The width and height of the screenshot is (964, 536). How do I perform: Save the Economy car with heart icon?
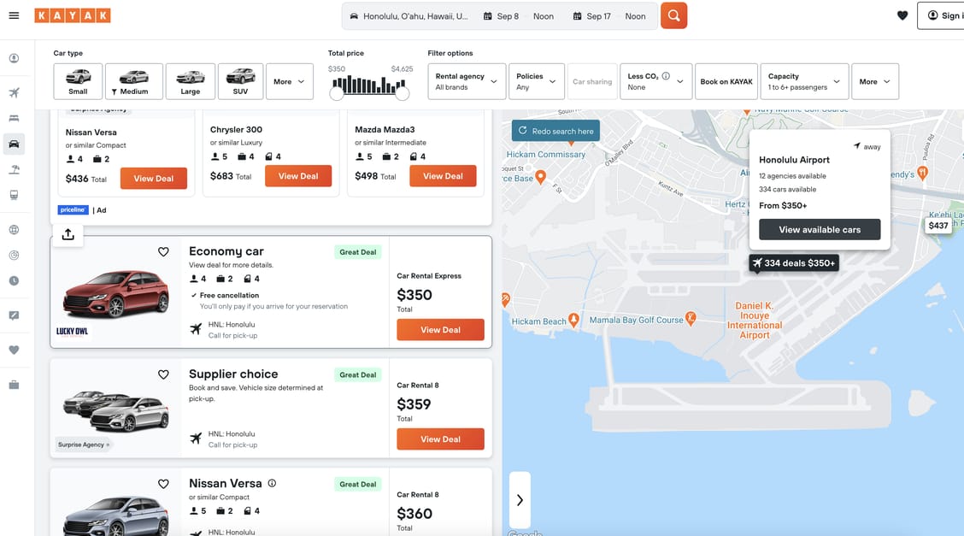click(163, 252)
